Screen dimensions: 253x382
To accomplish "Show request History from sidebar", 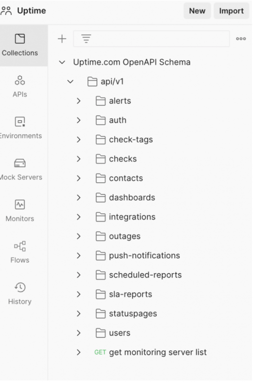I will pyautogui.click(x=20, y=294).
